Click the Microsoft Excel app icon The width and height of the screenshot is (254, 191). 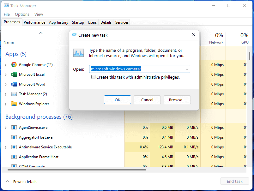(x=14, y=75)
